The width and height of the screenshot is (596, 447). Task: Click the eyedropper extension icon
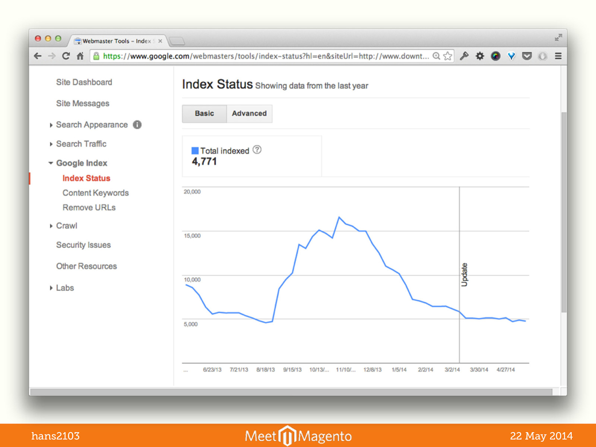[x=464, y=56]
